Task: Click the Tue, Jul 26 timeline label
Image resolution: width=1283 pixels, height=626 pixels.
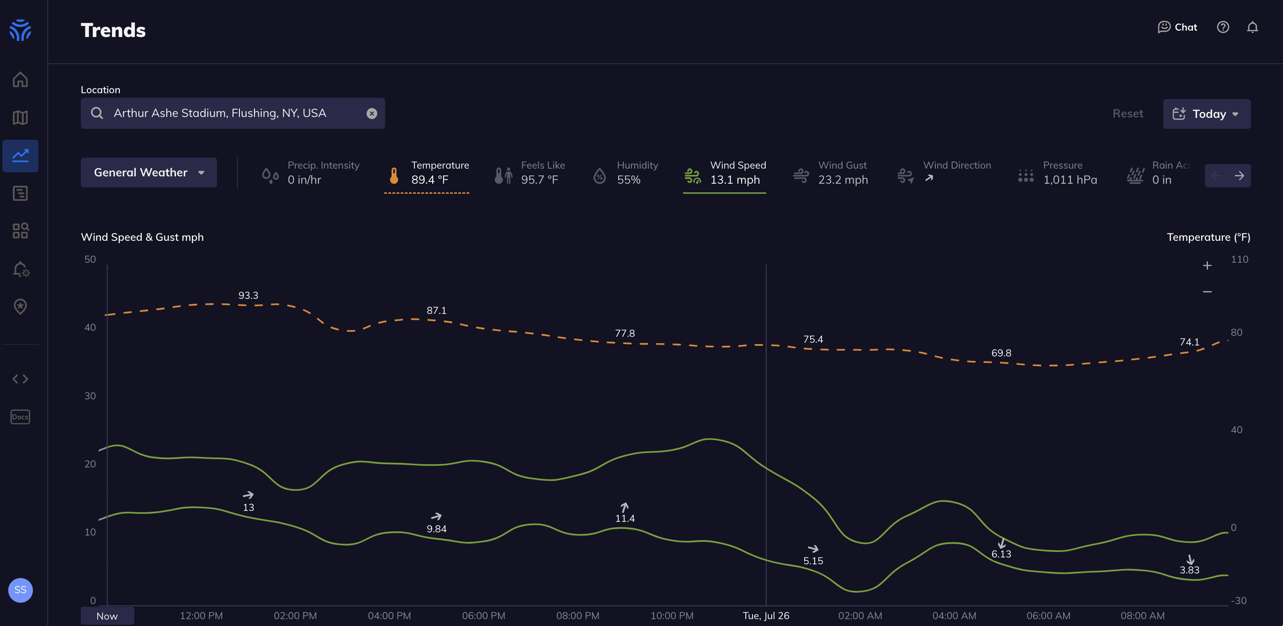Action: [x=766, y=616]
